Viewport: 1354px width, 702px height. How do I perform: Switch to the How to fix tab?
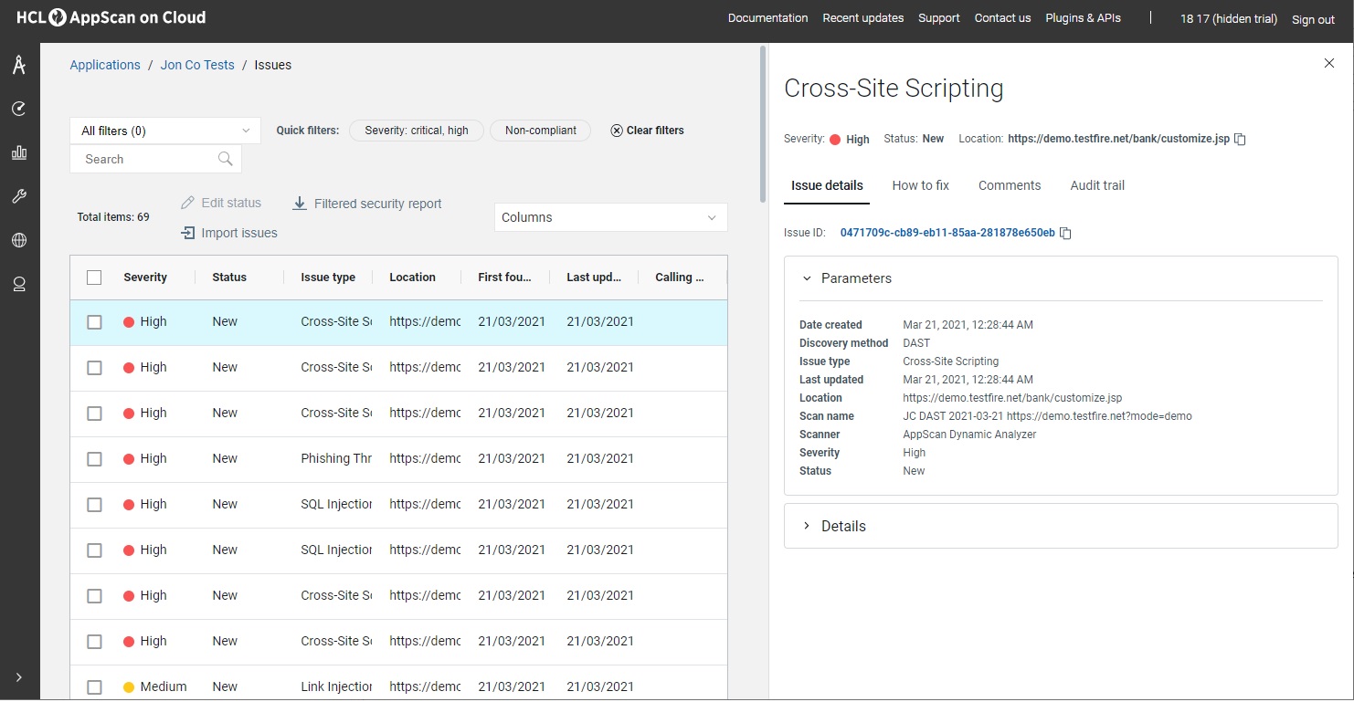click(920, 185)
